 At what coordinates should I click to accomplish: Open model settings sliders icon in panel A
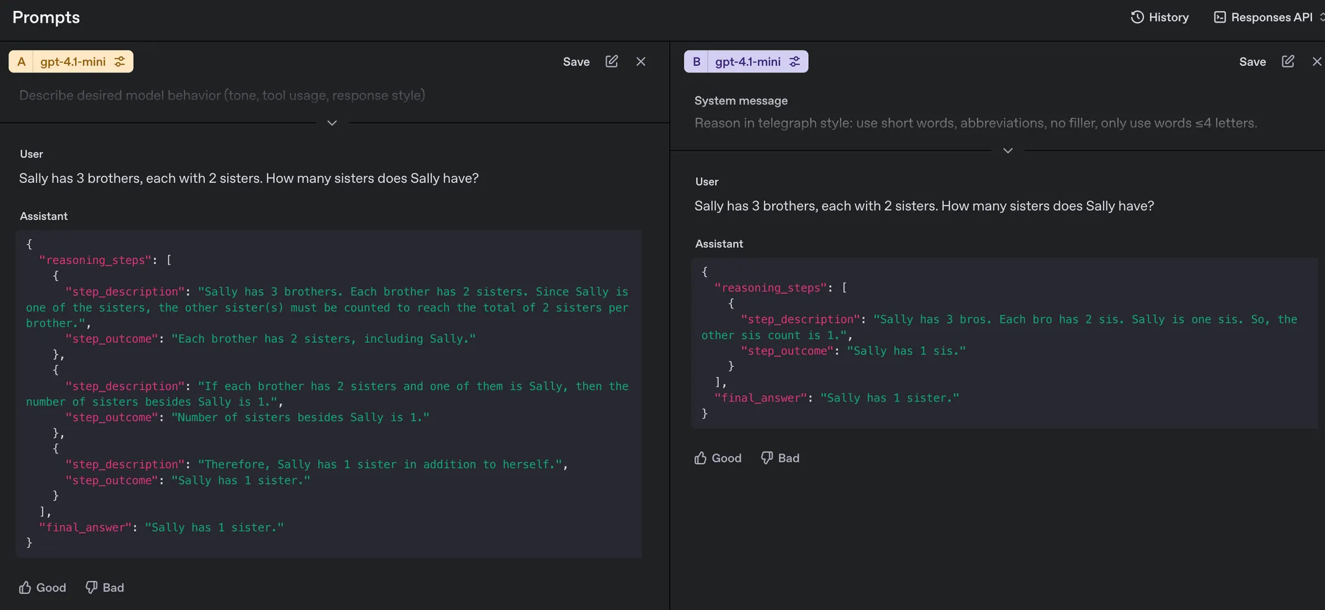(120, 61)
